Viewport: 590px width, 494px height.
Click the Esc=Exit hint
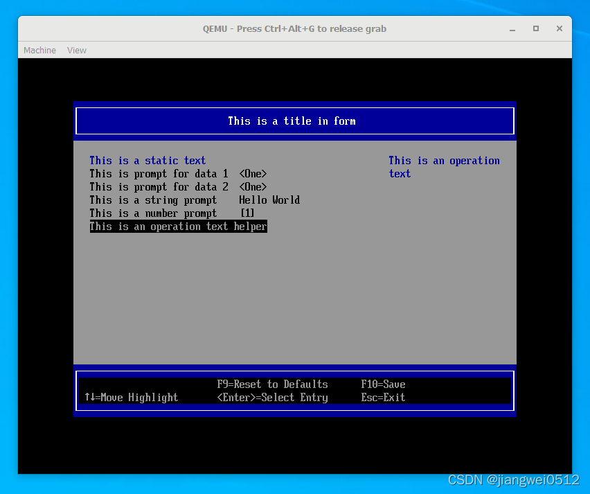tap(383, 398)
